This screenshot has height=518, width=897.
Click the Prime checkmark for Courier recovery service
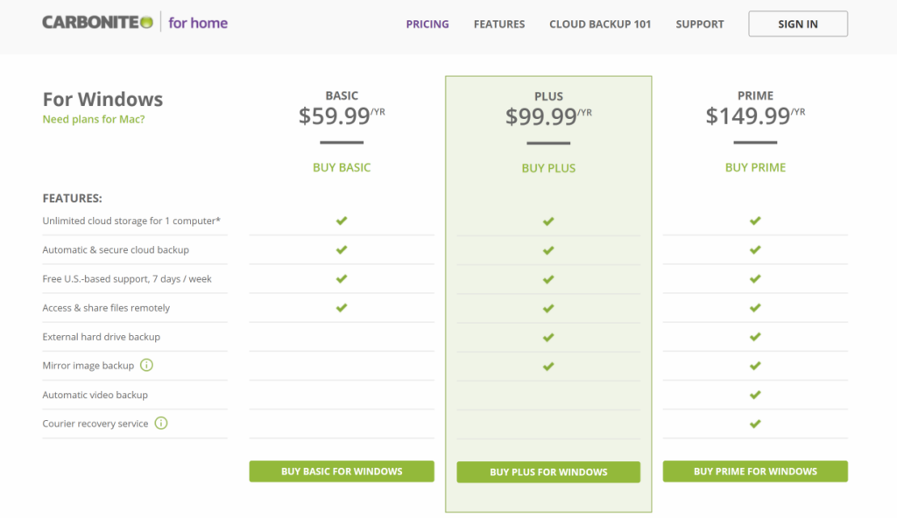click(755, 423)
